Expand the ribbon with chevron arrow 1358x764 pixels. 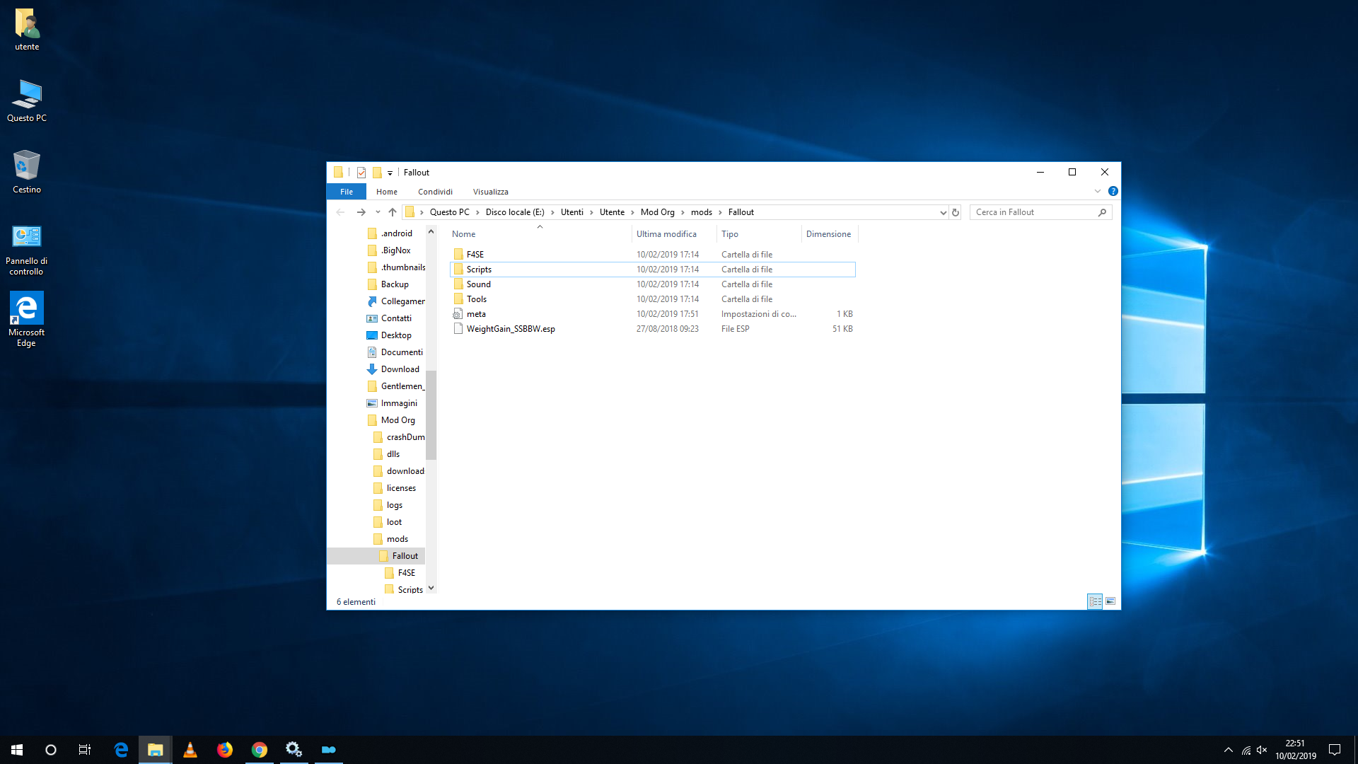click(x=1098, y=191)
